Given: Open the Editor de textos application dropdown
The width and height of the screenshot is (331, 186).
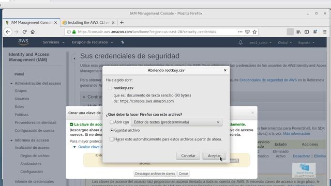Looking at the screenshot, I should 177,122.
